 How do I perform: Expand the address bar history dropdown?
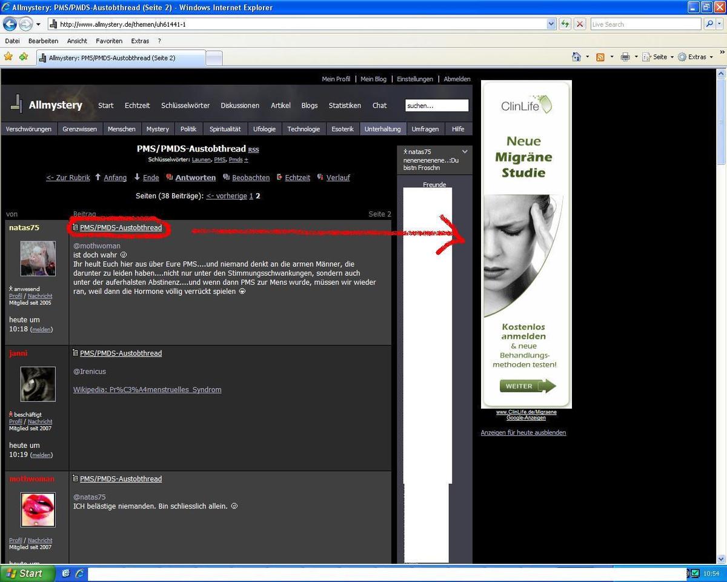click(551, 24)
